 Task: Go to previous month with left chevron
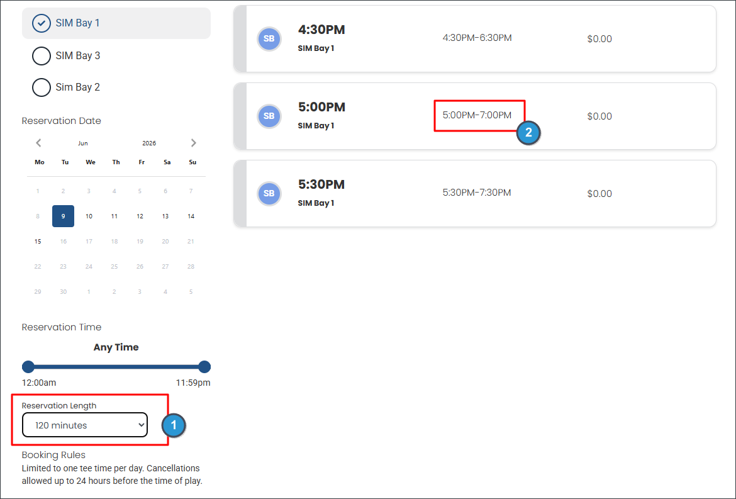pos(38,143)
